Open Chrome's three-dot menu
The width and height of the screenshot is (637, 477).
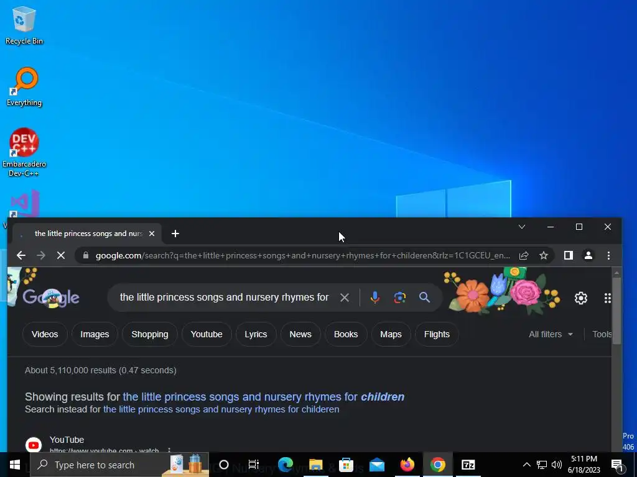pyautogui.click(x=608, y=255)
